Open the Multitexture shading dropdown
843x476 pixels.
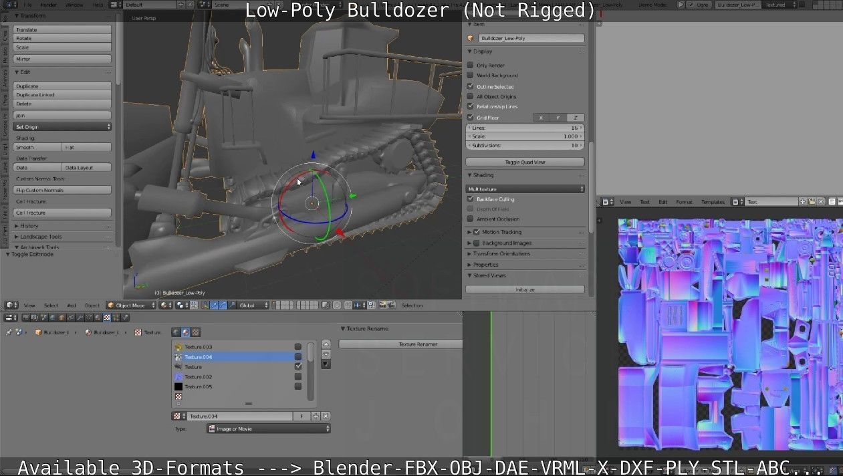[525, 189]
